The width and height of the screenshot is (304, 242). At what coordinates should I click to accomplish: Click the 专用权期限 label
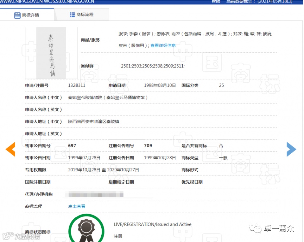click(x=36, y=170)
